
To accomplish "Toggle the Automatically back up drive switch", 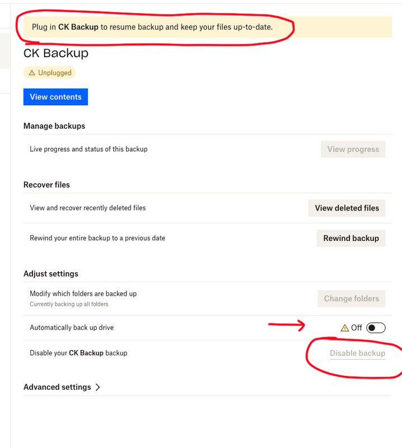I will pos(376,328).
